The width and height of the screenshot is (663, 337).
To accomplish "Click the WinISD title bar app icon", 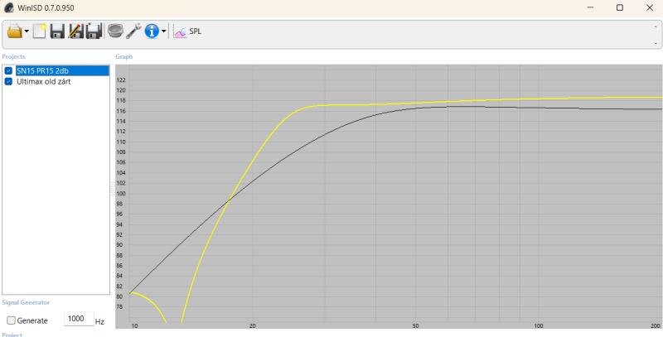I will pyautogui.click(x=8, y=7).
